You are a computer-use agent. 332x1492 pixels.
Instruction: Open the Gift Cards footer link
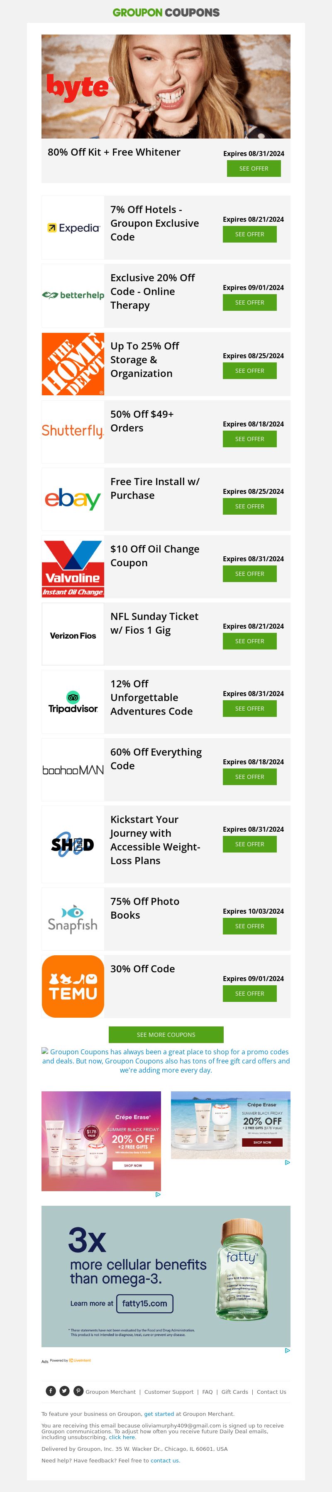234,1392
